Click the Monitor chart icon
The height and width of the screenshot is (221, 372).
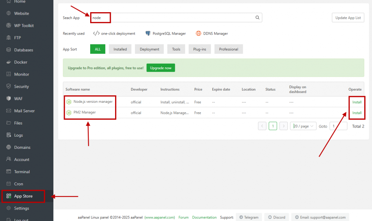pos(8,74)
